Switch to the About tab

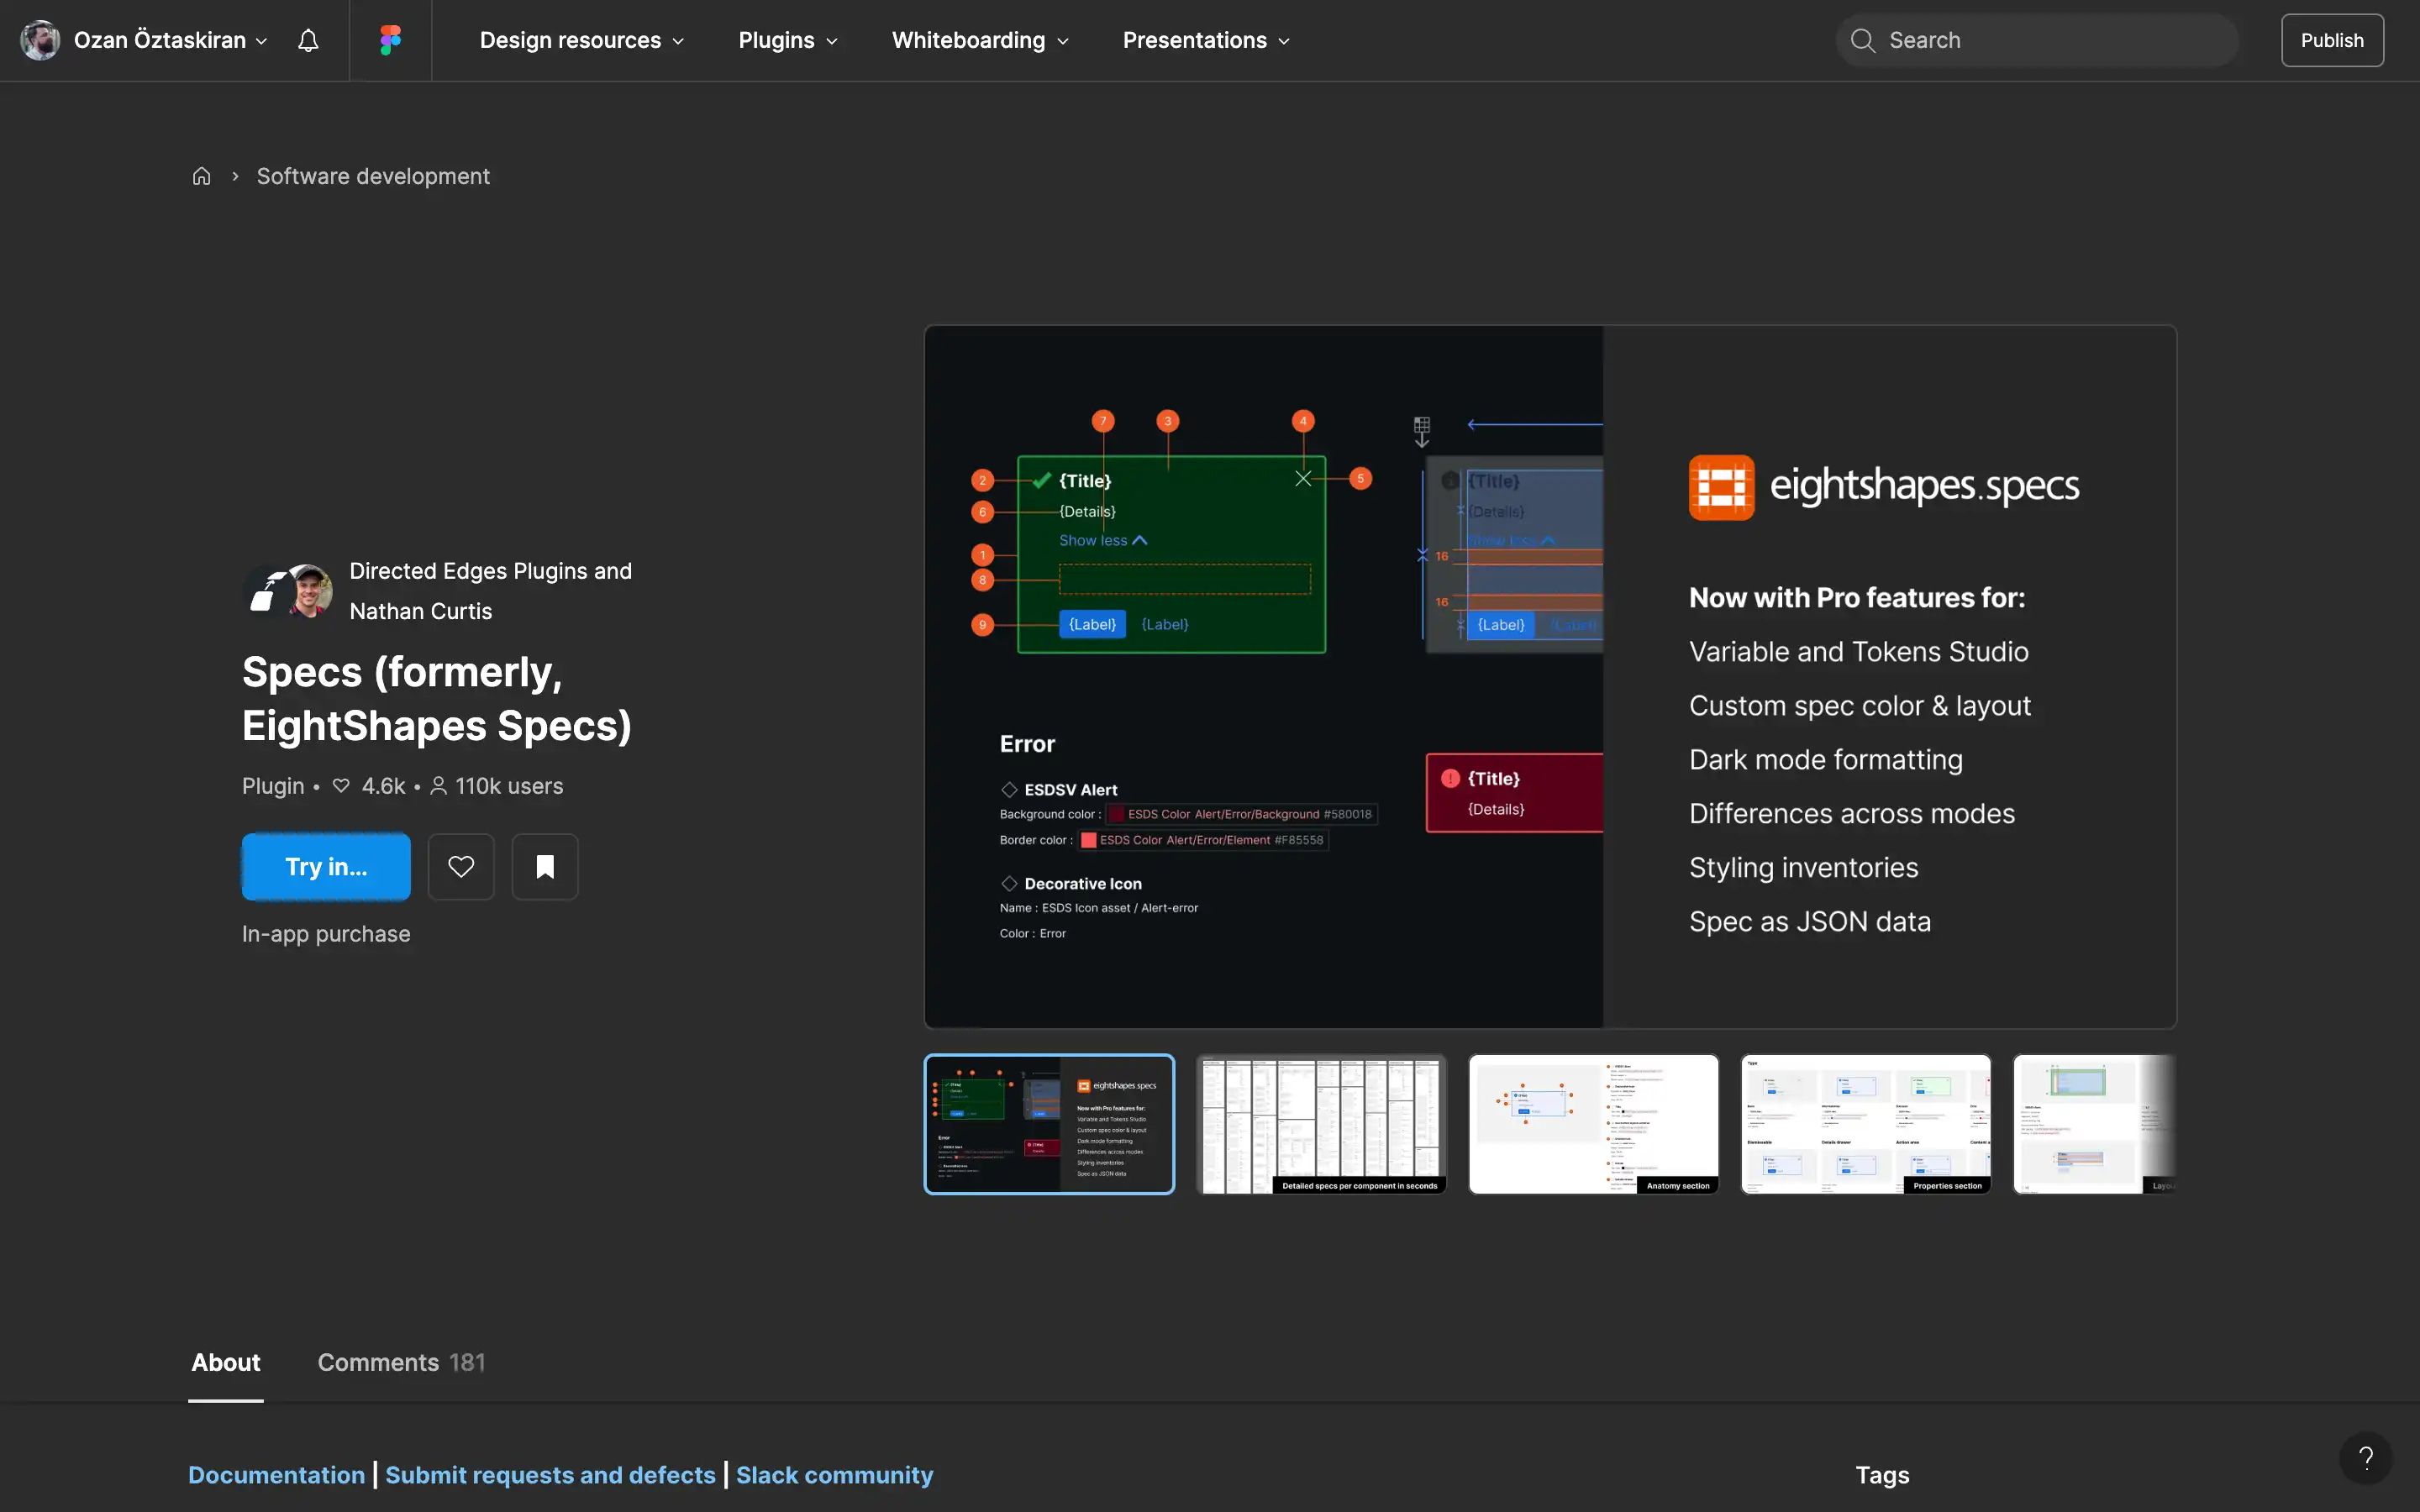(226, 1362)
